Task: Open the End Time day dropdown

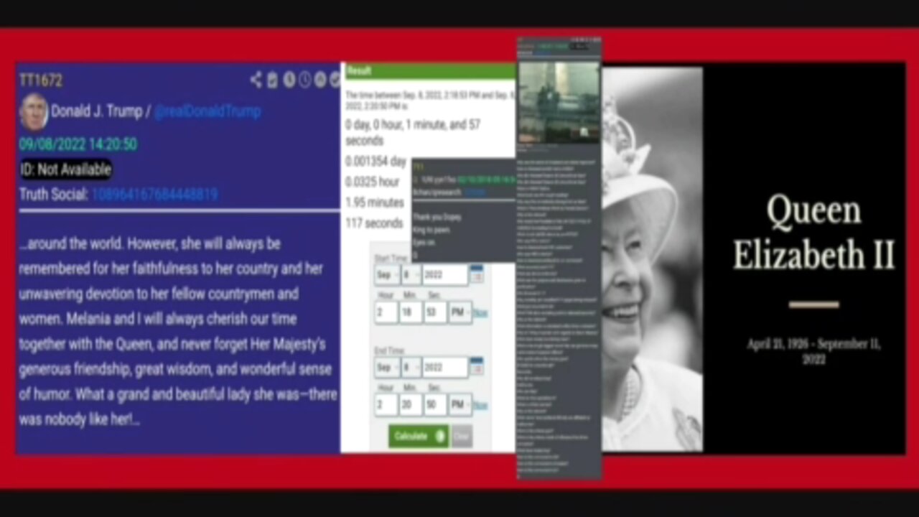Action: (412, 368)
